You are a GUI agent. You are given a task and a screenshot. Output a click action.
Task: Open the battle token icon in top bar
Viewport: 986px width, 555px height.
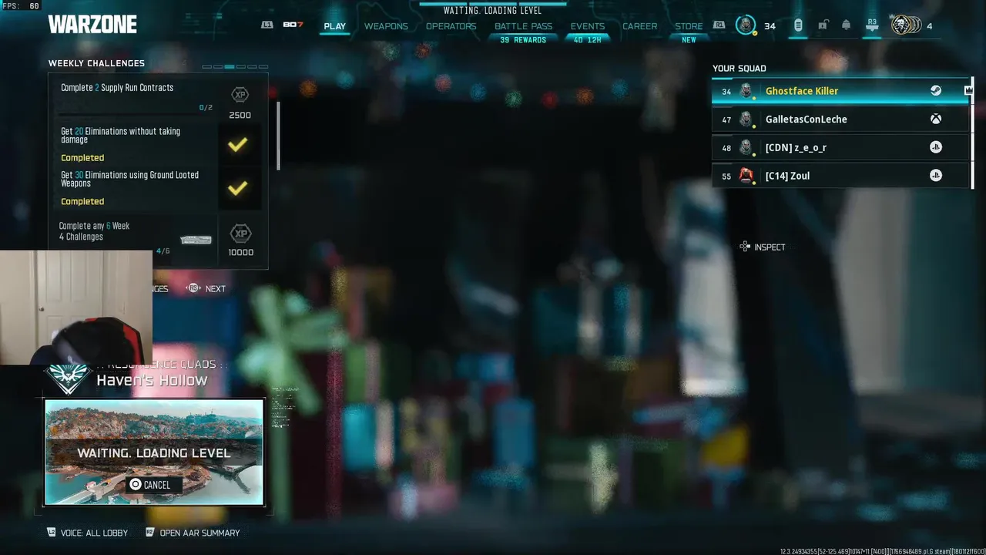pyautogui.click(x=798, y=25)
